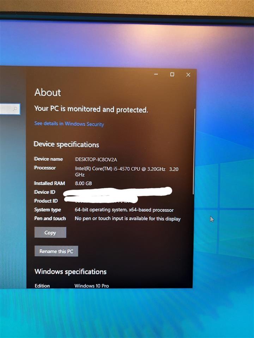
Task: Select the Intel Core i5-4570 processor value
Action: 127,171
